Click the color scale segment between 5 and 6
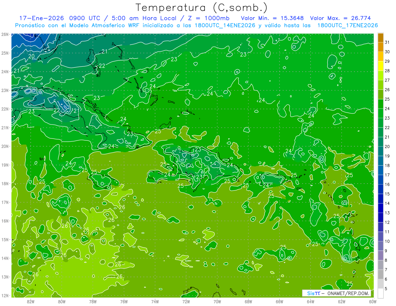This screenshot has height=306, width=396. click(380, 284)
